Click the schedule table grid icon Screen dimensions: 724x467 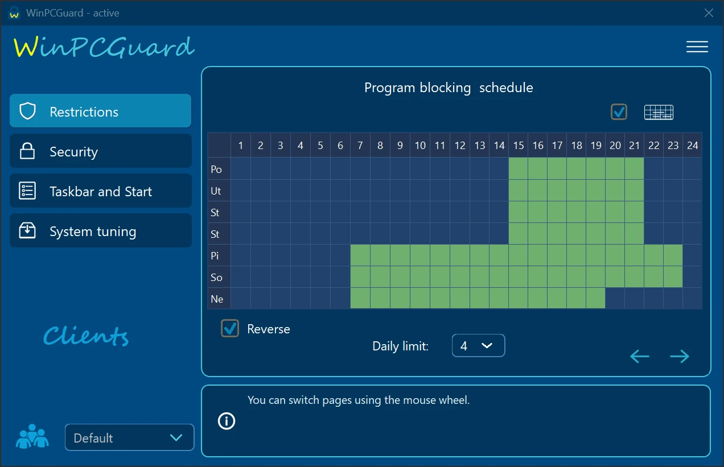pyautogui.click(x=659, y=113)
